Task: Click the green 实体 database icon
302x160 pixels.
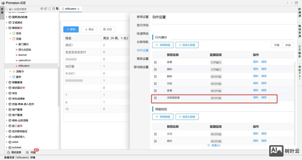Action: 14,33
